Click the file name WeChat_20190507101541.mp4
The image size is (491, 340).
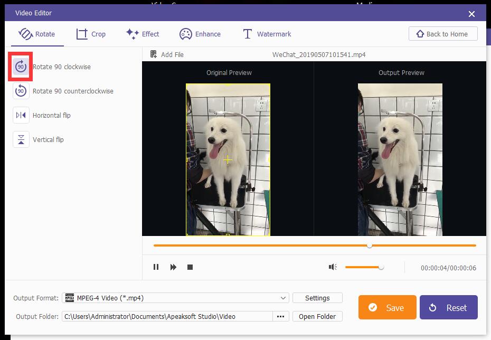click(319, 54)
